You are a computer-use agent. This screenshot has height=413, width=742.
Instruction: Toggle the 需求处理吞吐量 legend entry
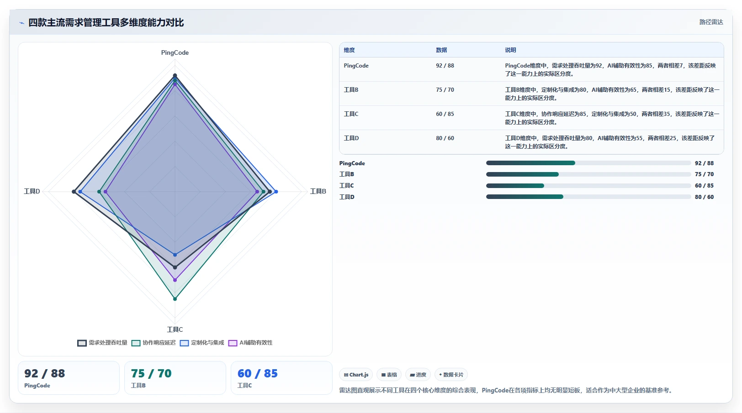[102, 343]
